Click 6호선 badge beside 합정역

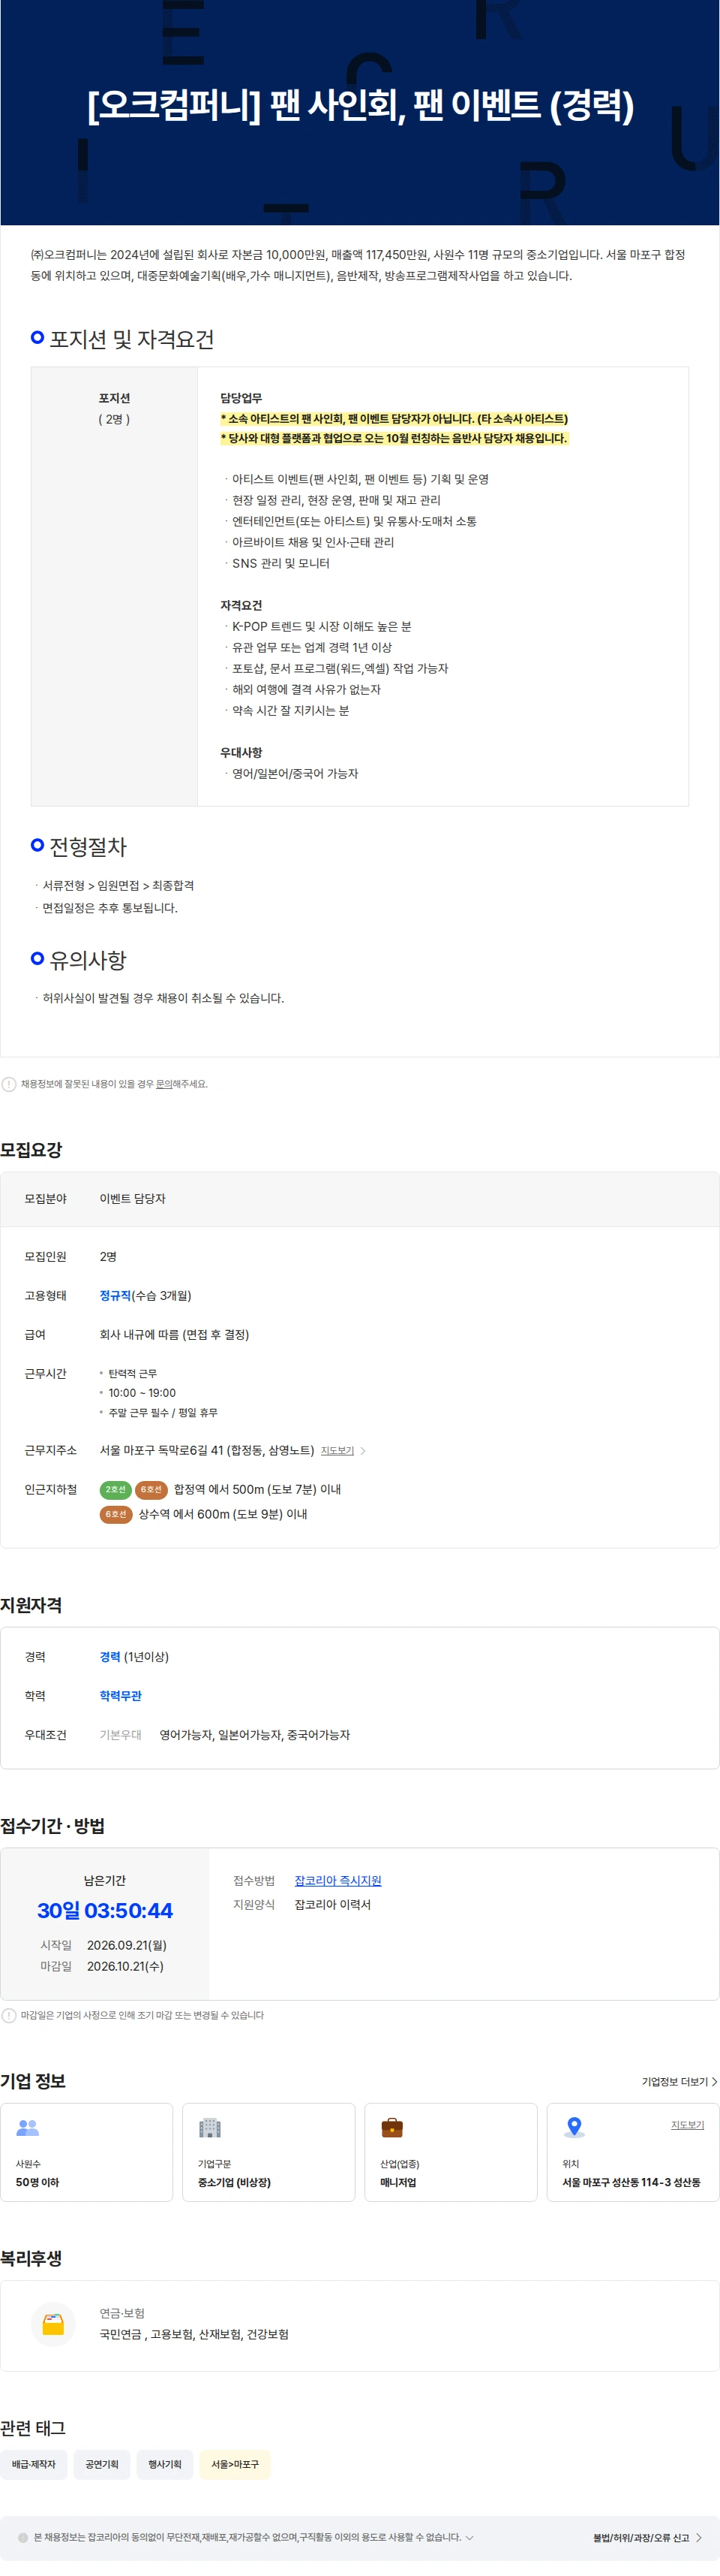pyautogui.click(x=151, y=1490)
